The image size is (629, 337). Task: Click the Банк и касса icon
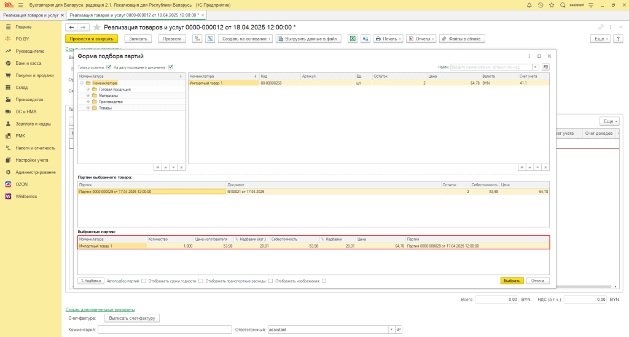click(8, 63)
